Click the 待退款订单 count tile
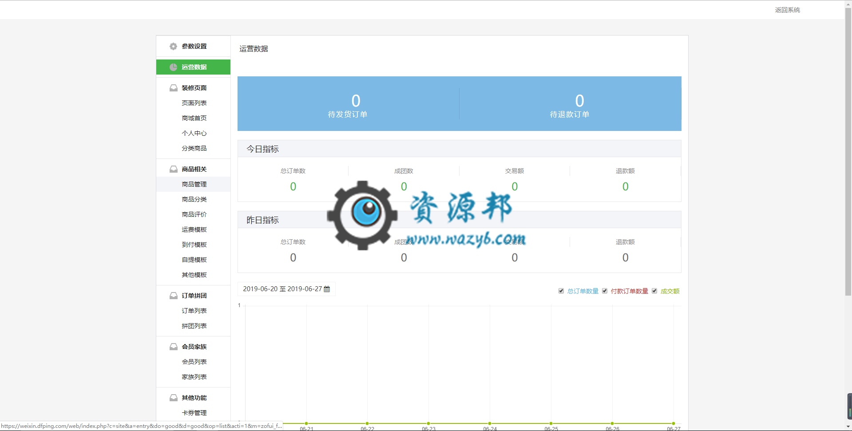 (570, 104)
